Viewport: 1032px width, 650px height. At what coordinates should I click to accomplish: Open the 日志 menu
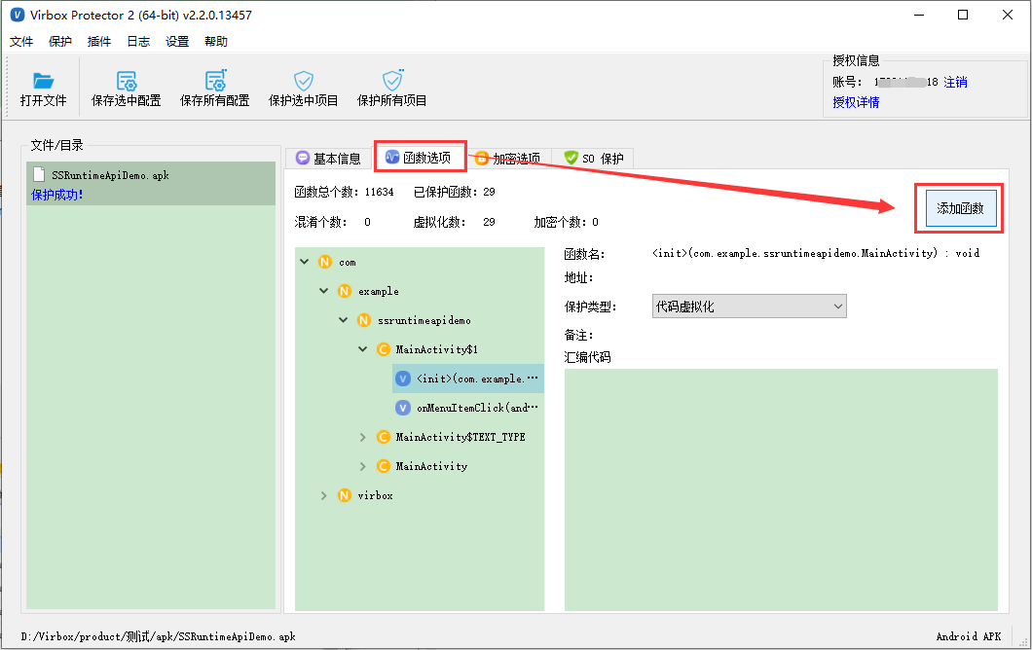tap(138, 42)
